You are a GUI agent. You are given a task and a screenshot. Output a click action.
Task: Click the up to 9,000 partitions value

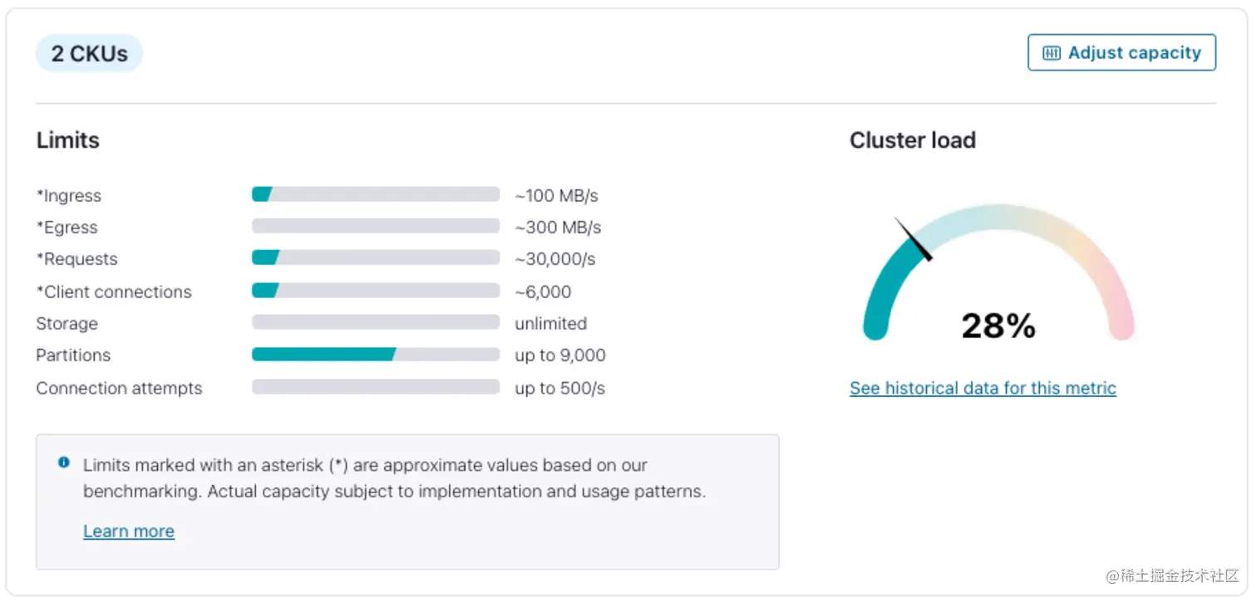coord(559,355)
